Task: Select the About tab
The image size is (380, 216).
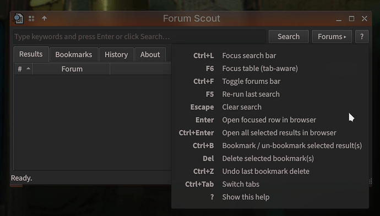Action: pyautogui.click(x=150, y=54)
